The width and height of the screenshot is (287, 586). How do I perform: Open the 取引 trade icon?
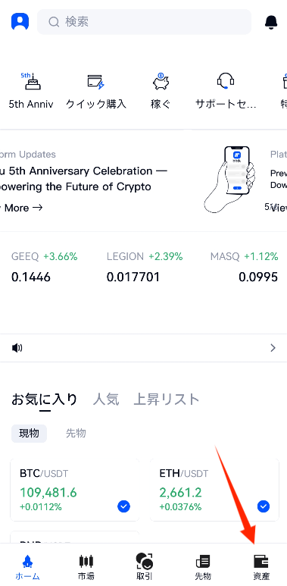tap(145, 561)
